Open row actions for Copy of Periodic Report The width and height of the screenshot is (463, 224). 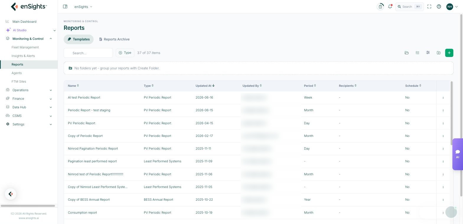tap(443, 136)
